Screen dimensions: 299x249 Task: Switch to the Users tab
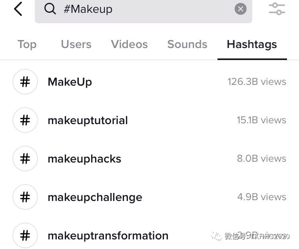click(76, 44)
